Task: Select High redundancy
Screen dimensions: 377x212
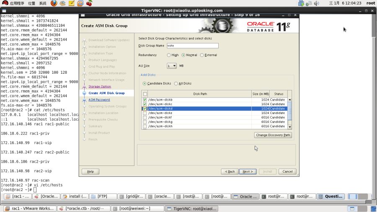Action: tap(169, 55)
